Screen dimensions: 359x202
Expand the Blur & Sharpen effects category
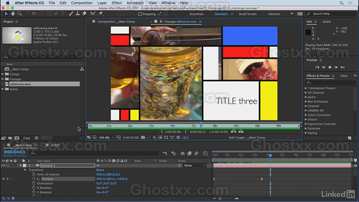coord(306,102)
